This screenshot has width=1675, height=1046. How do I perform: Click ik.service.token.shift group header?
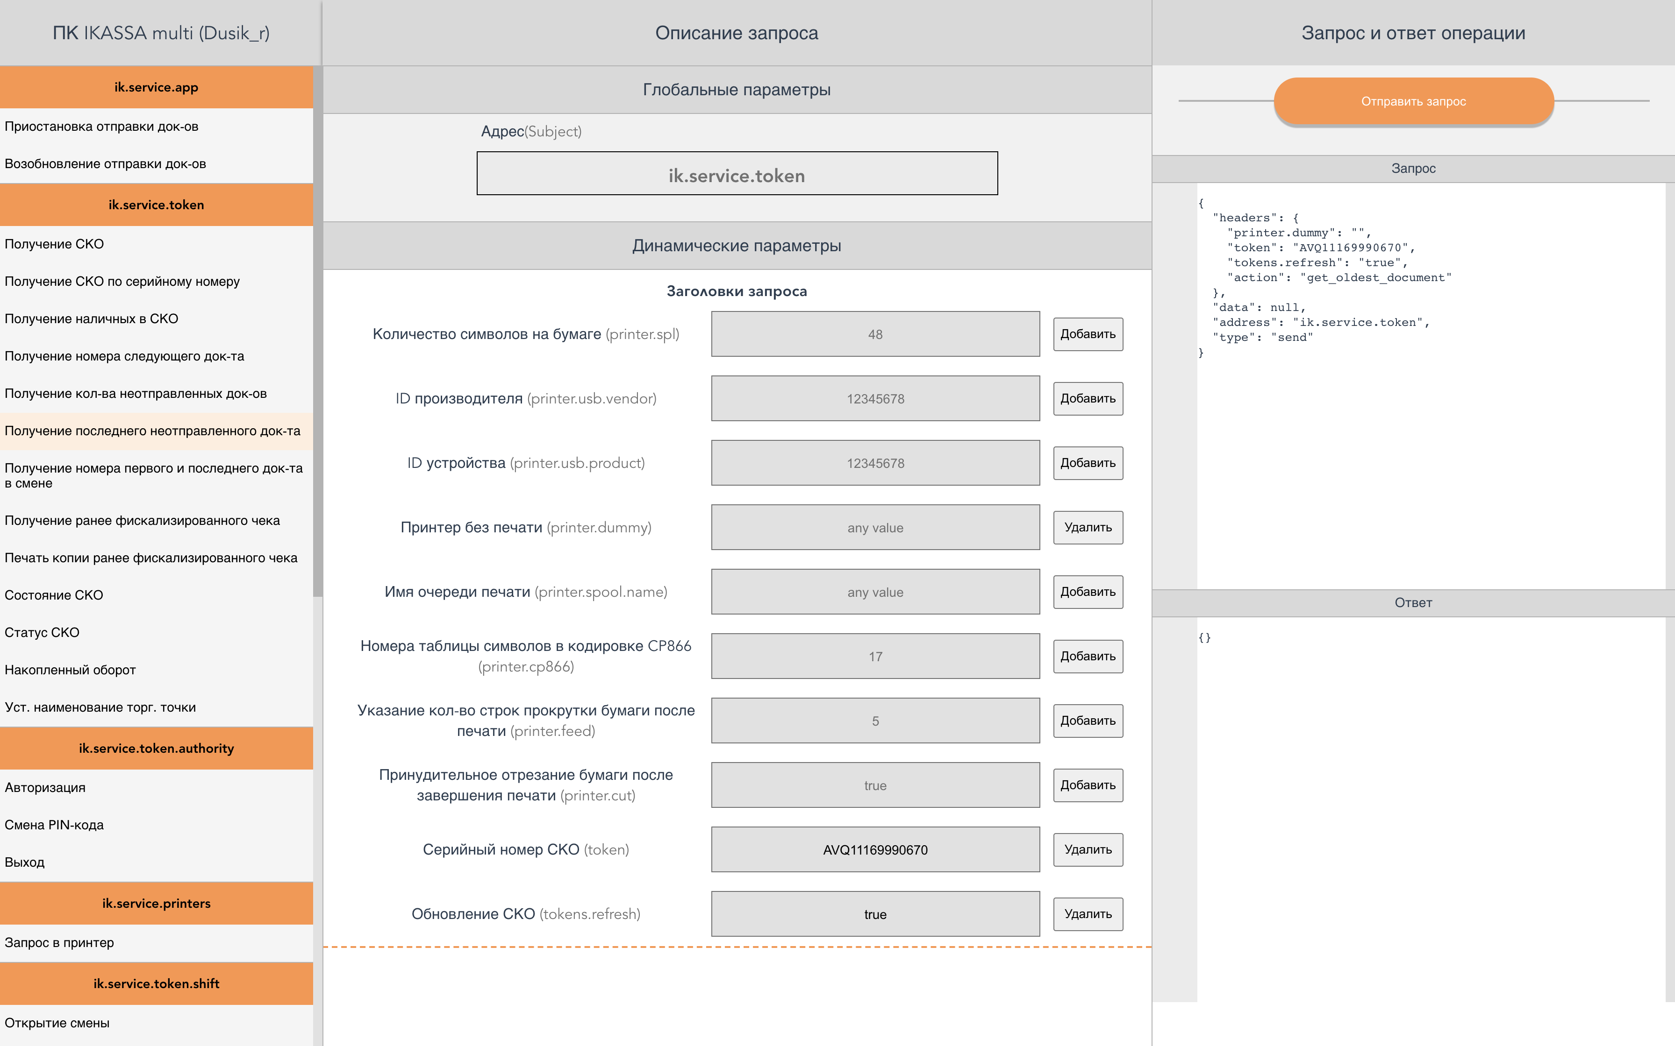click(x=157, y=984)
